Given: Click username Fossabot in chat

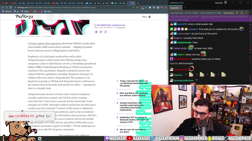Looking at the screenshot, I should point(193,29).
